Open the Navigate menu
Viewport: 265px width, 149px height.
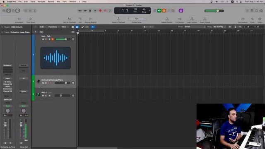pos(41,2)
